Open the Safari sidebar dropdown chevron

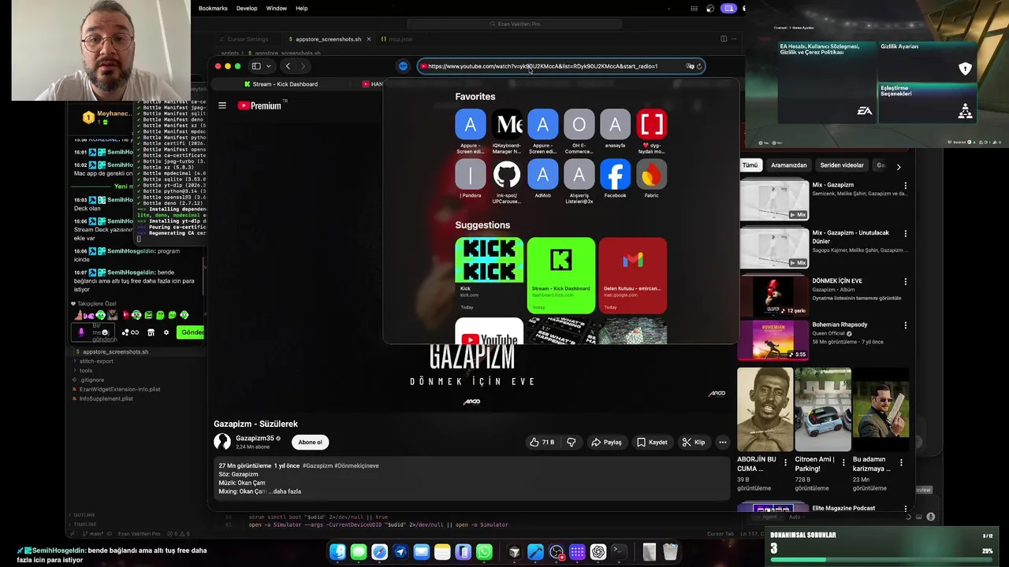coord(269,66)
